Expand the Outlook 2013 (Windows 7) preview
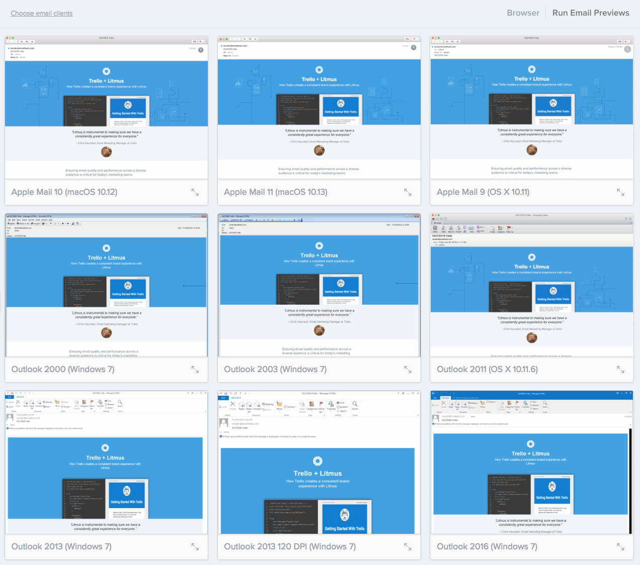The height and width of the screenshot is (565, 640). pyautogui.click(x=195, y=547)
